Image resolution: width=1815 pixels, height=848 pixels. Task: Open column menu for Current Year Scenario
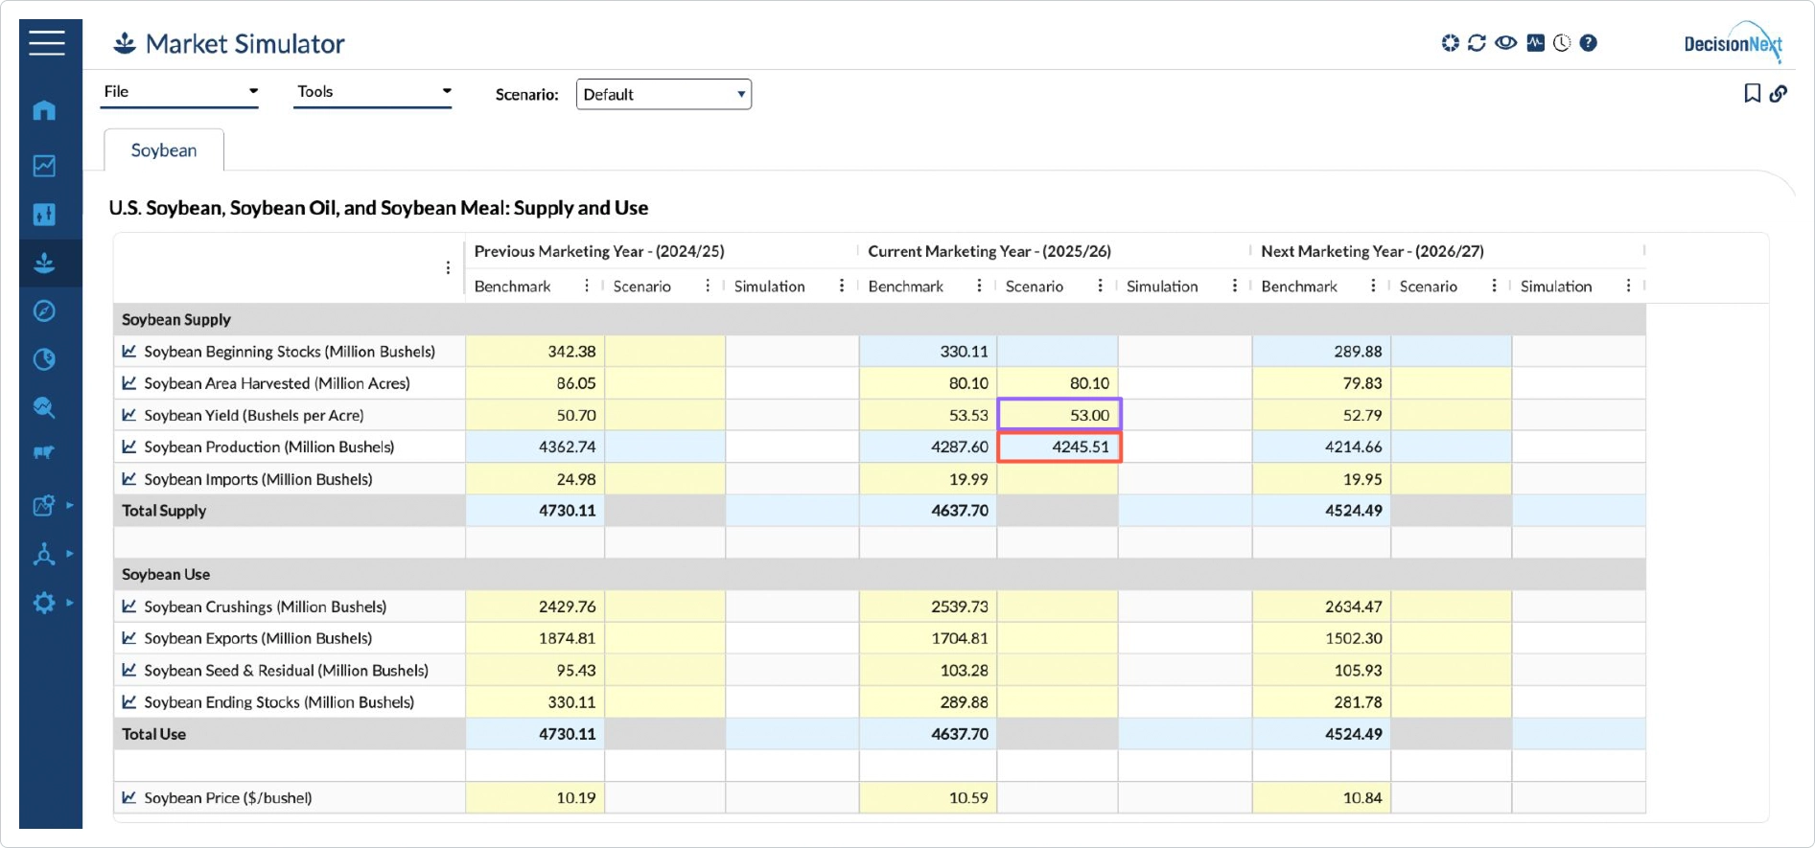1100,286
